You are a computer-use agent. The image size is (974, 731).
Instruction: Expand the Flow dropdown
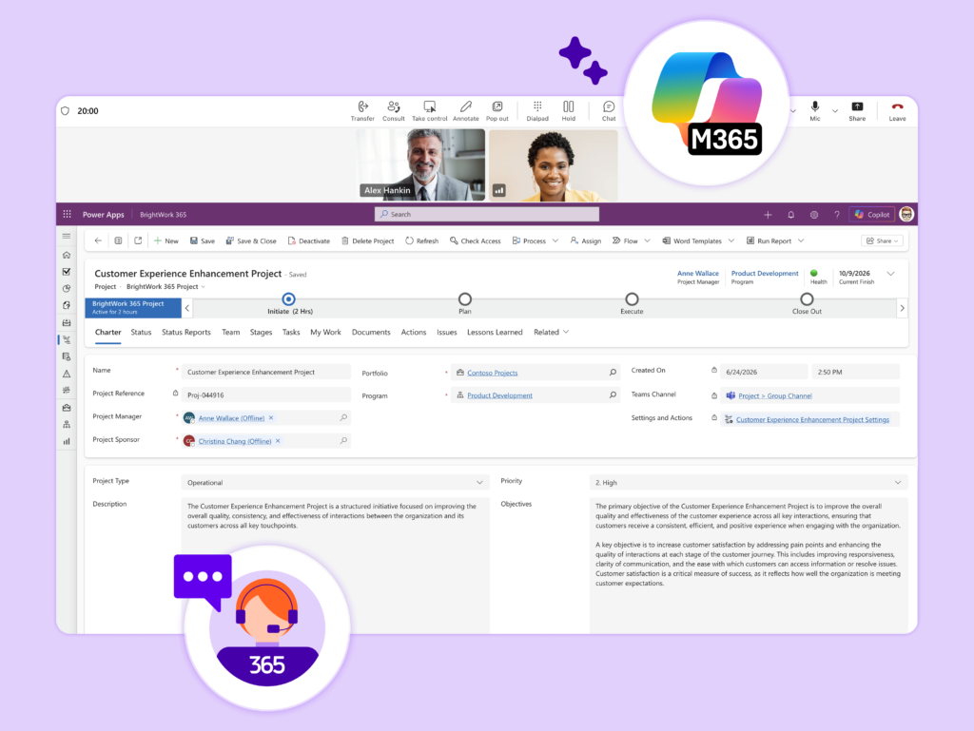(x=647, y=240)
